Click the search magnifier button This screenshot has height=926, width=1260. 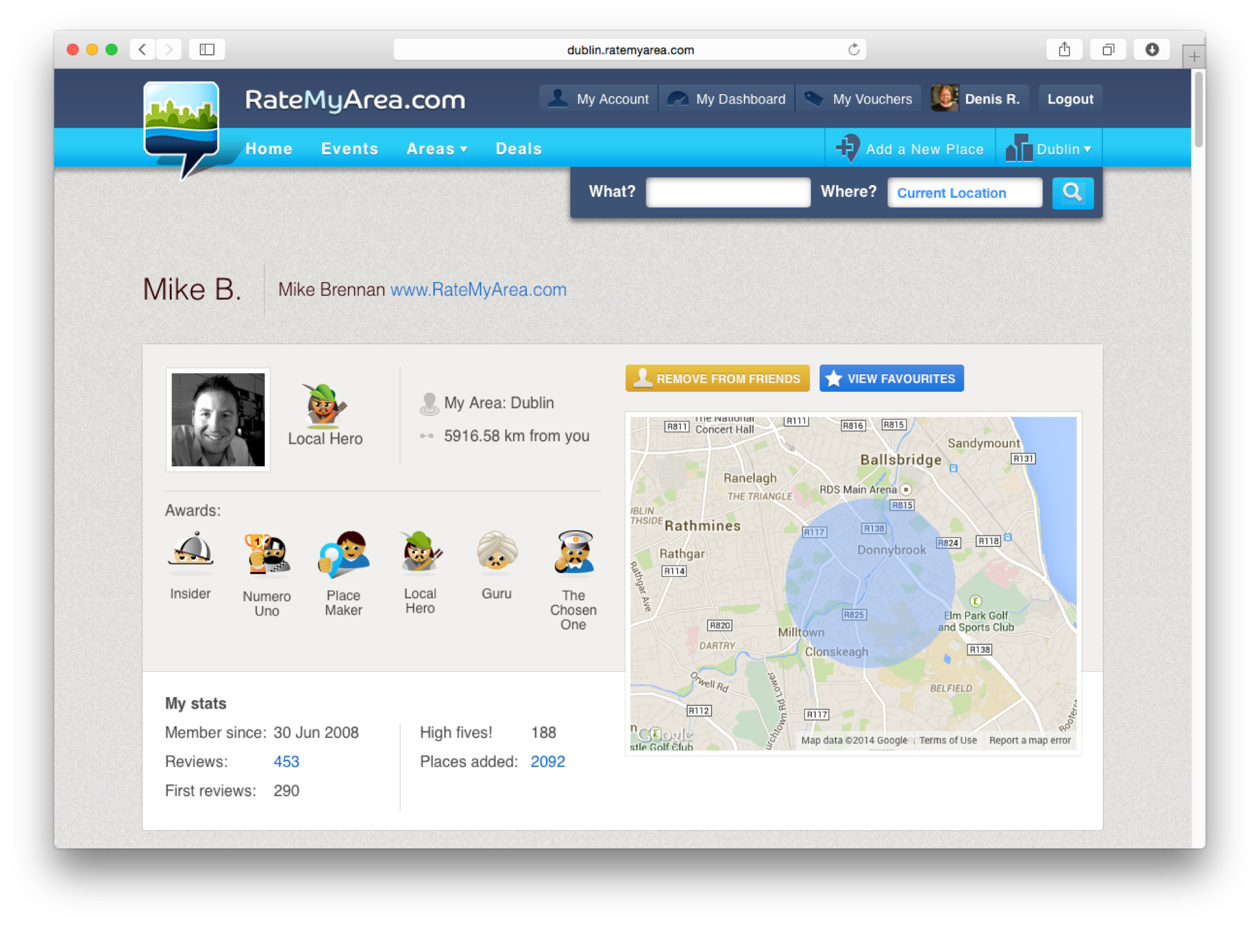pos(1072,193)
